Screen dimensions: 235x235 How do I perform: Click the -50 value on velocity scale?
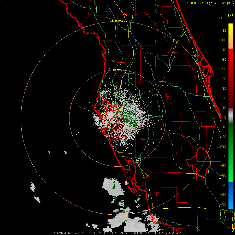pos(223,166)
